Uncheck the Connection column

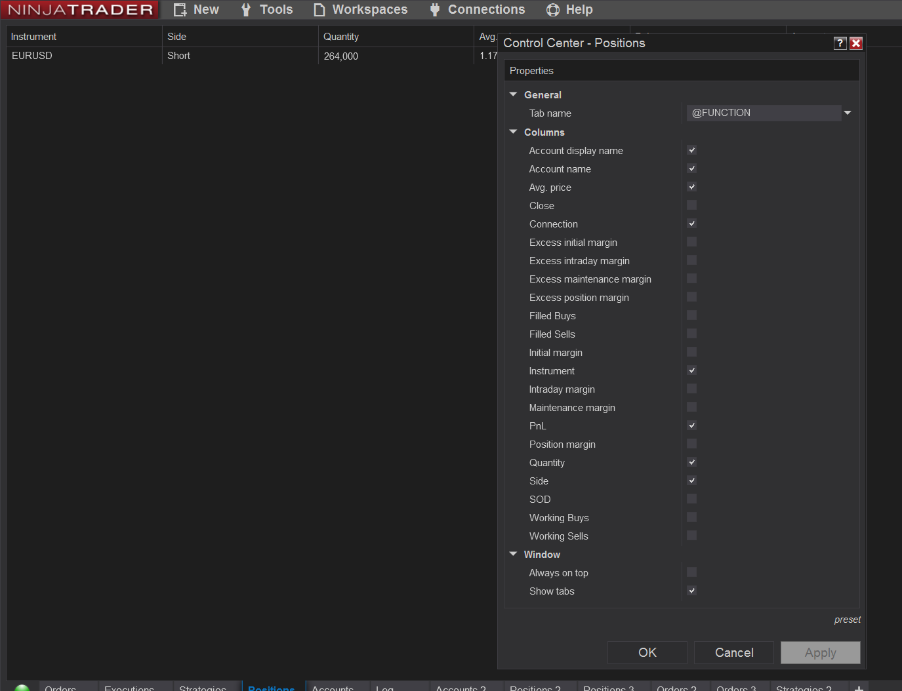click(691, 224)
